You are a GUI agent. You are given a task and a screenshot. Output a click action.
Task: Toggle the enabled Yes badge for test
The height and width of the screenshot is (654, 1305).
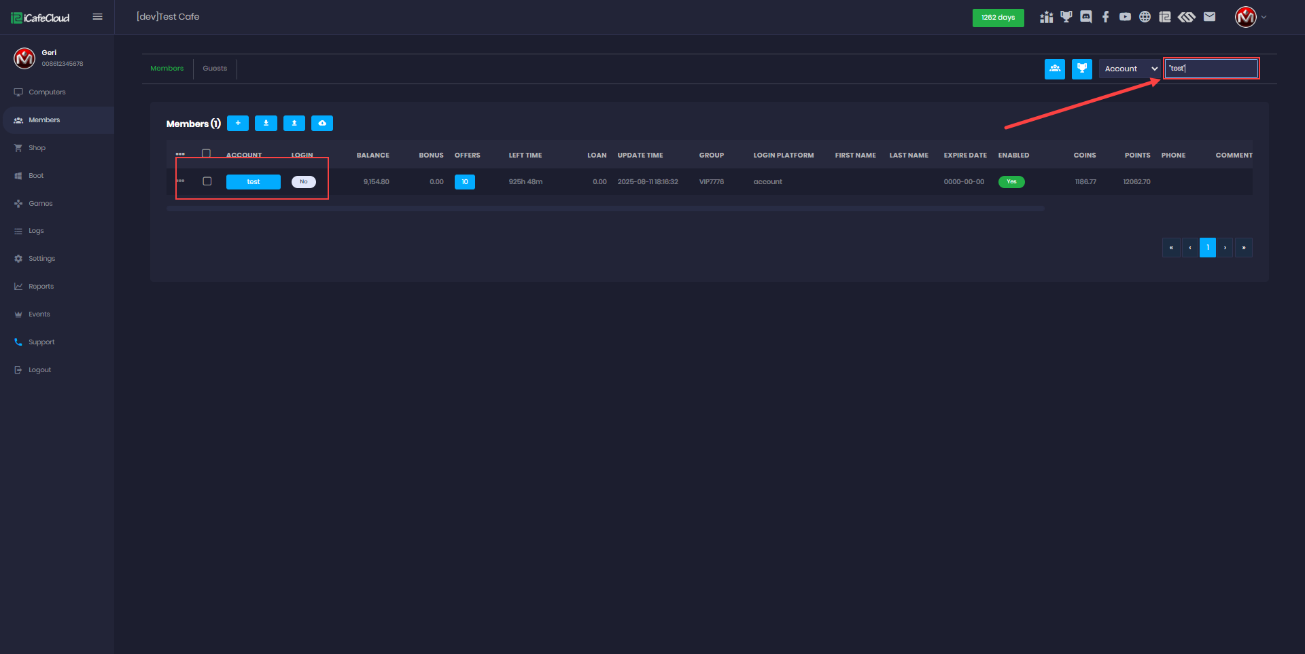[x=1011, y=182]
